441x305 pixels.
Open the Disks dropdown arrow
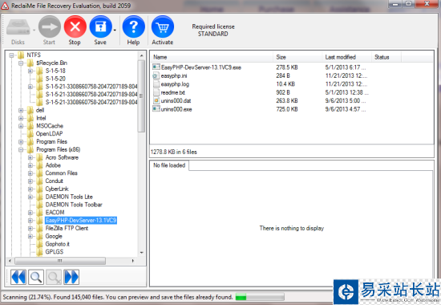(34, 31)
